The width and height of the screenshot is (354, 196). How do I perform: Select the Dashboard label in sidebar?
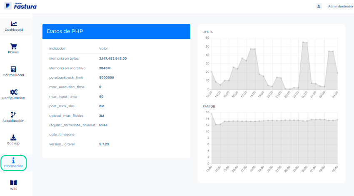14,30
